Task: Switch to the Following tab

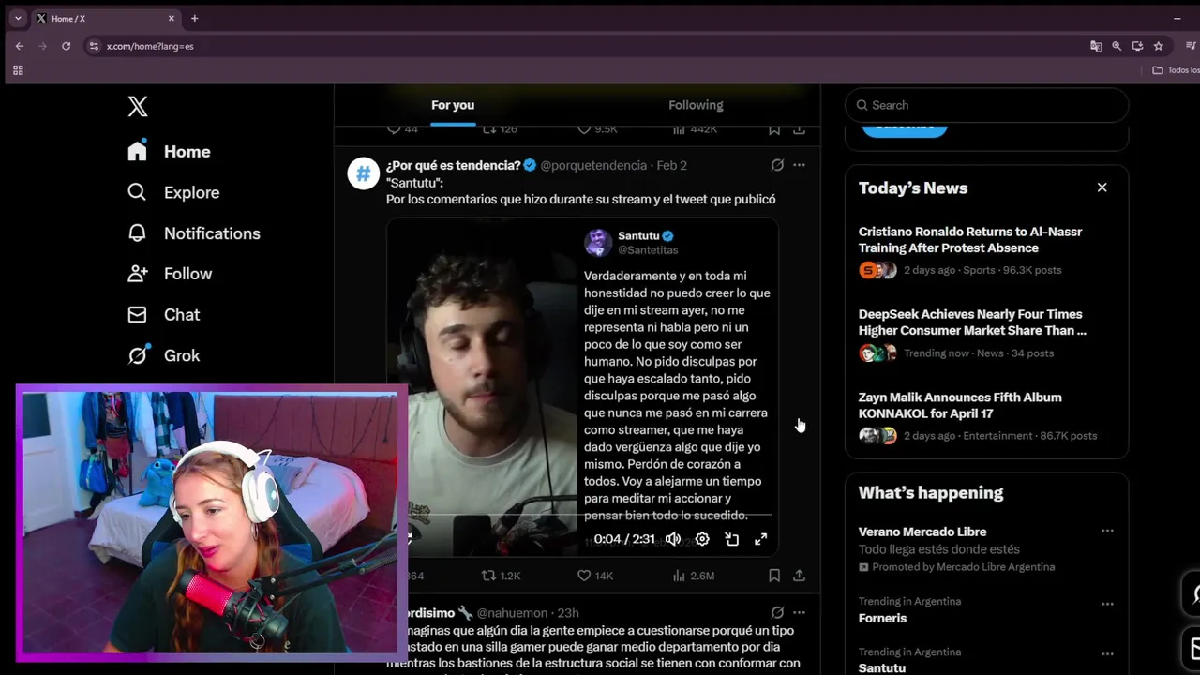Action: [x=696, y=105]
